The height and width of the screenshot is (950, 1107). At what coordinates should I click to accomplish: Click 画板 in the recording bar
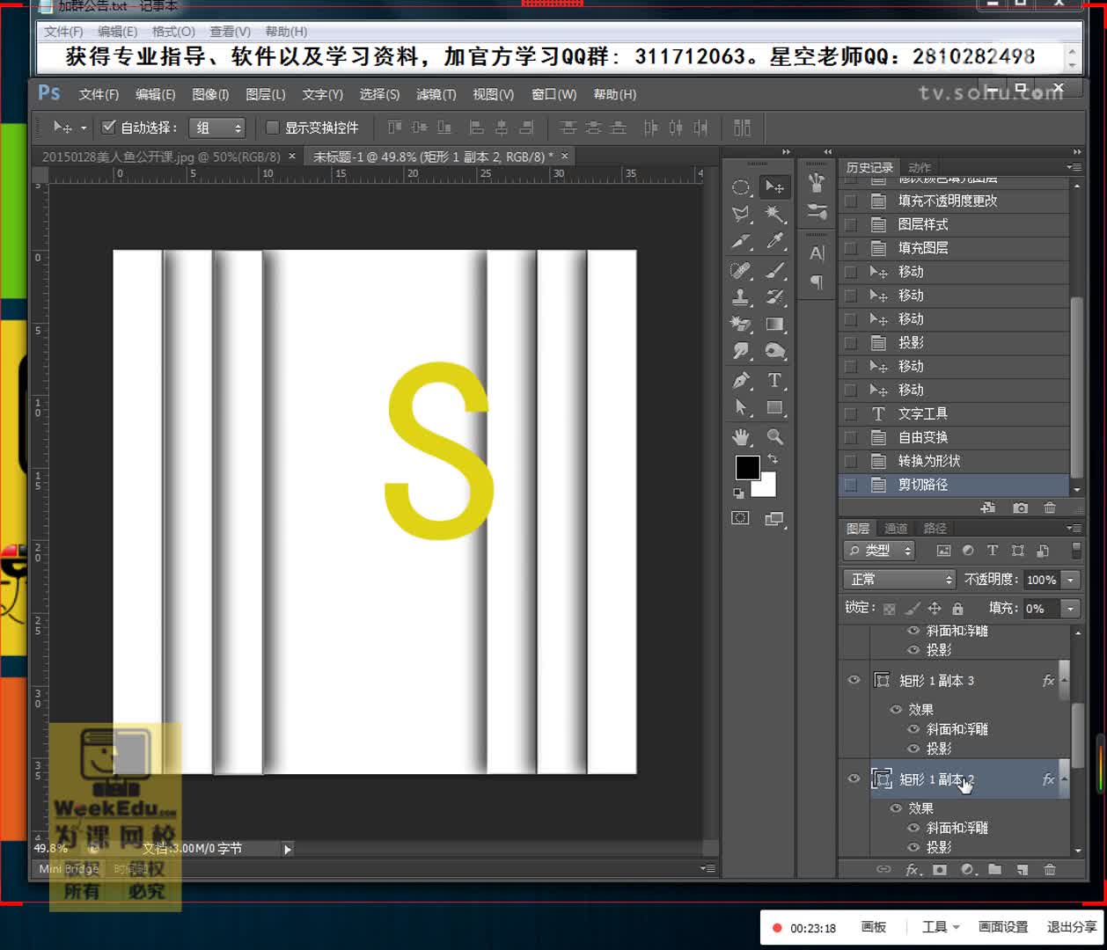873,927
